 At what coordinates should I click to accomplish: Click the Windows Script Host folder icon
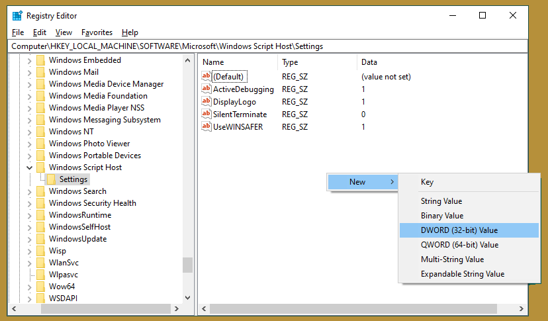click(41, 167)
